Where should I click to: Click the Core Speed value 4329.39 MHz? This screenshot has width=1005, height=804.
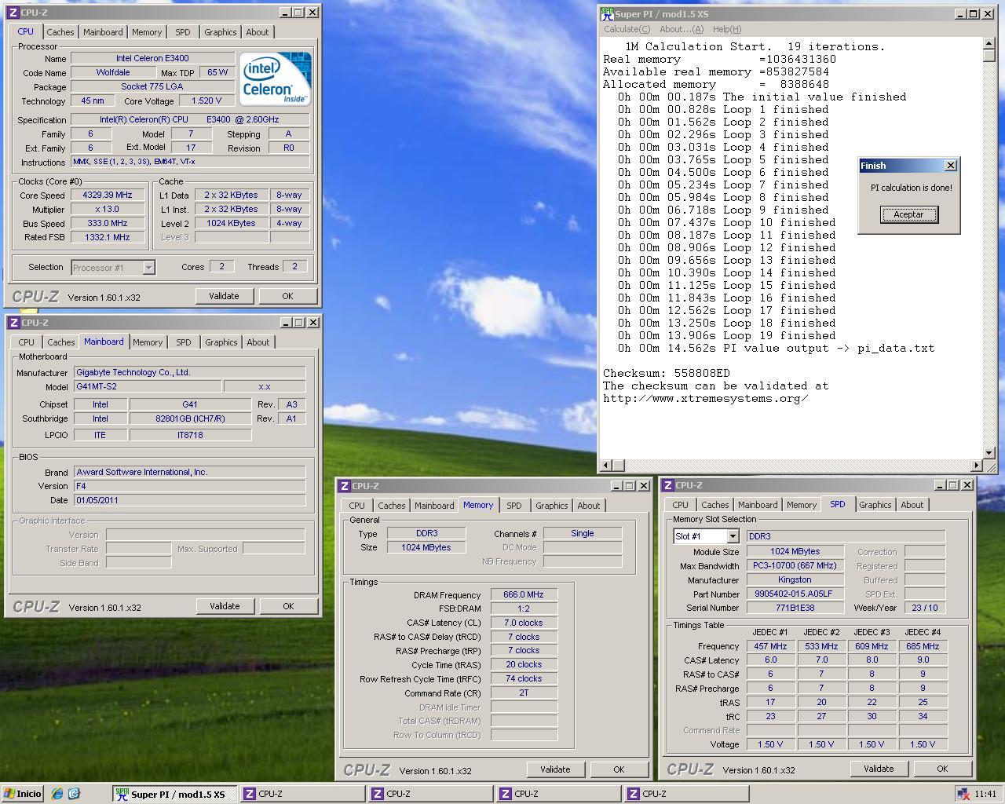[x=107, y=196]
